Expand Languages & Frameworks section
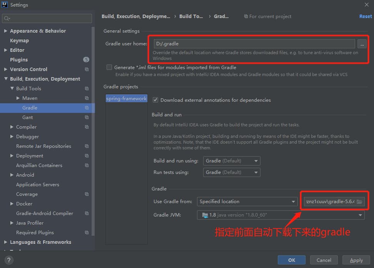The image size is (374, 268). click(6, 242)
